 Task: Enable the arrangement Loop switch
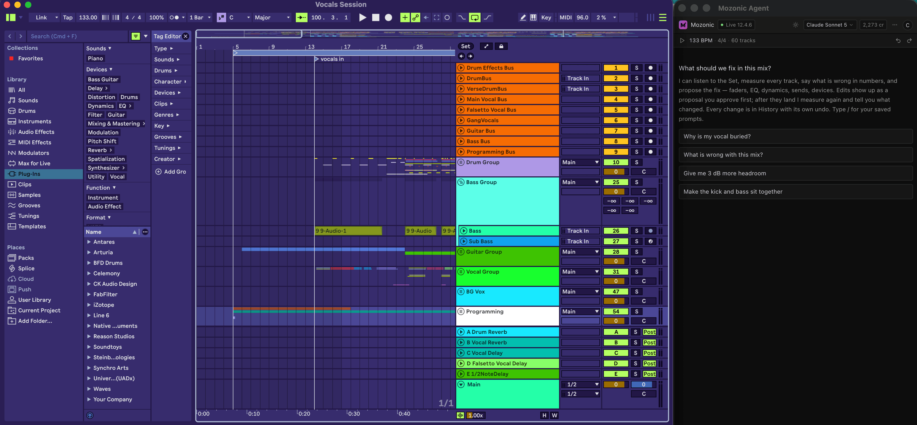click(474, 18)
